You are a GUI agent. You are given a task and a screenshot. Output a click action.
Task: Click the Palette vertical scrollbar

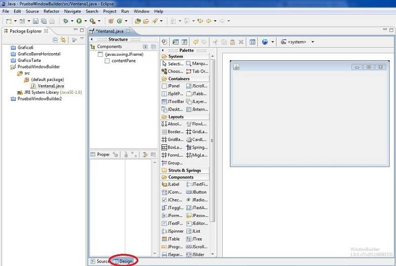(213, 142)
